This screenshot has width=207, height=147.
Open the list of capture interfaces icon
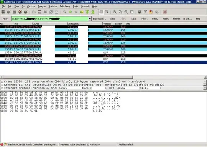coord(3,12)
